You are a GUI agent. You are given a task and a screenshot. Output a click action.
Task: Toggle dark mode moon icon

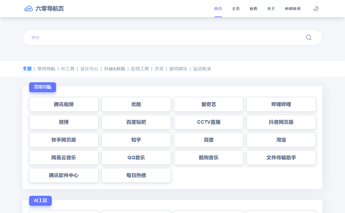click(316, 9)
